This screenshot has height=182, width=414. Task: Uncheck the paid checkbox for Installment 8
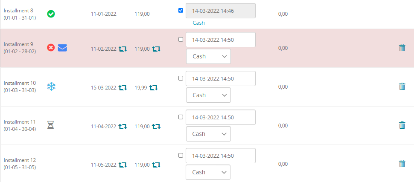(x=181, y=11)
